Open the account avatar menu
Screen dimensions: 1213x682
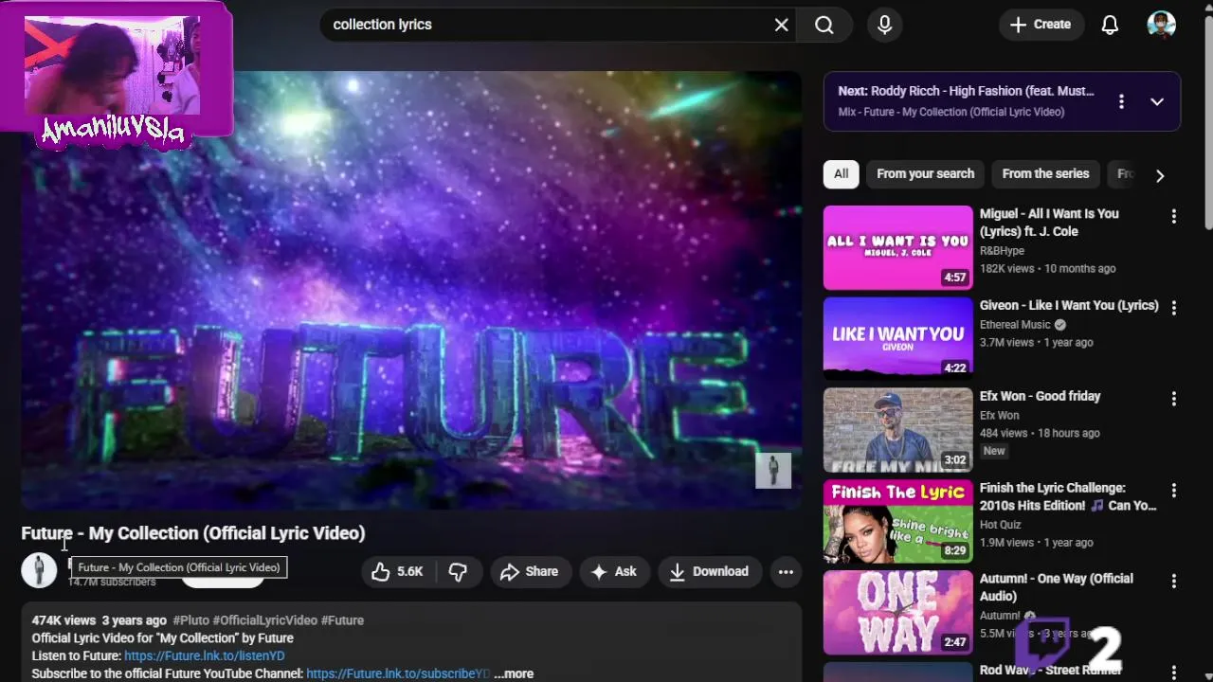(x=1161, y=25)
